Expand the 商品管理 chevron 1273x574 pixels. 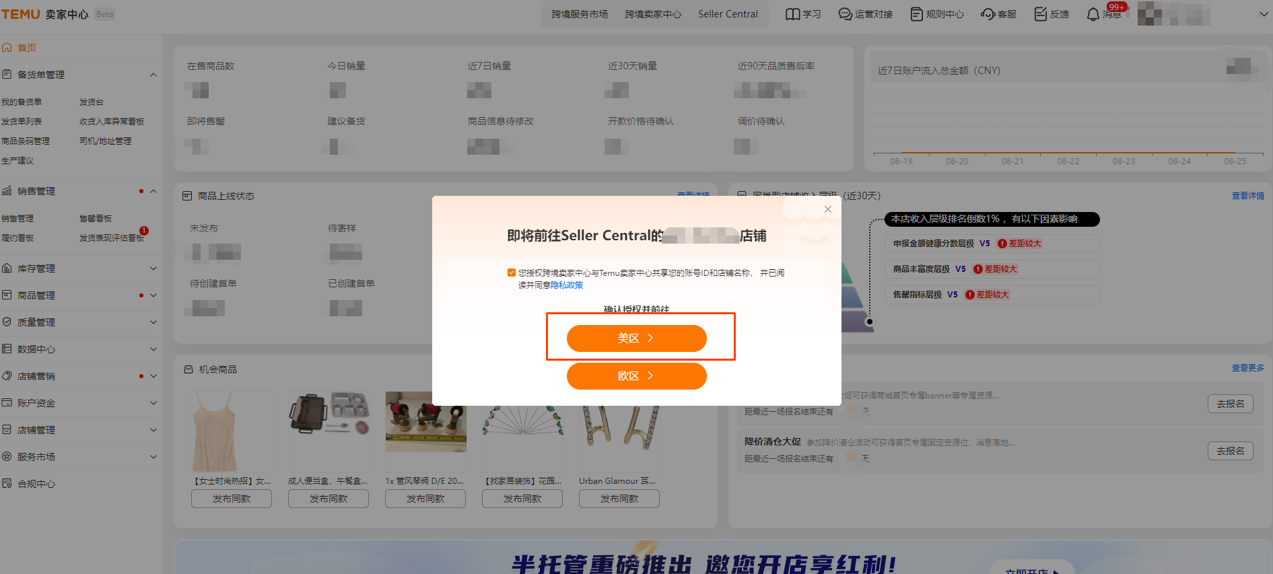tap(153, 295)
